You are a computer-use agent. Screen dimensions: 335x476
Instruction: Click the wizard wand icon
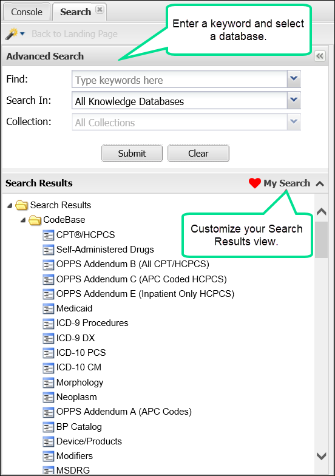12,34
